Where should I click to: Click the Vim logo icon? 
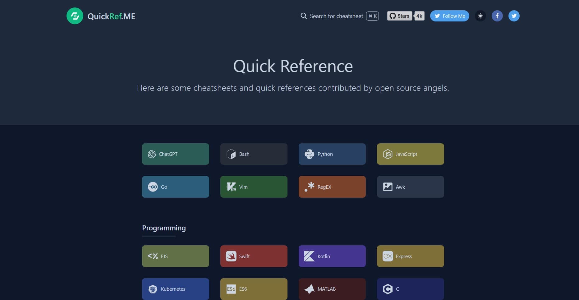pyautogui.click(x=231, y=187)
